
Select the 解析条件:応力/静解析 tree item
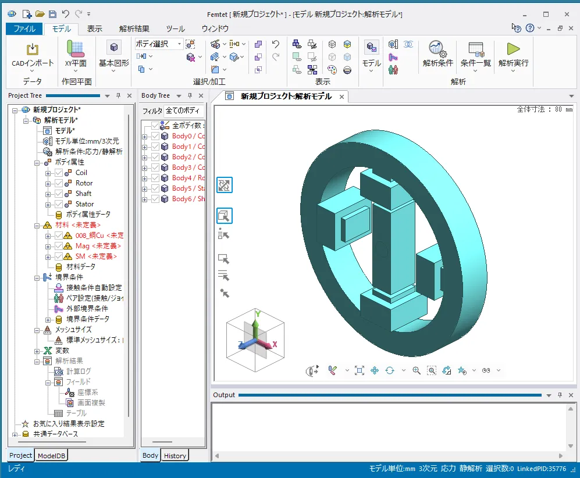tap(89, 152)
